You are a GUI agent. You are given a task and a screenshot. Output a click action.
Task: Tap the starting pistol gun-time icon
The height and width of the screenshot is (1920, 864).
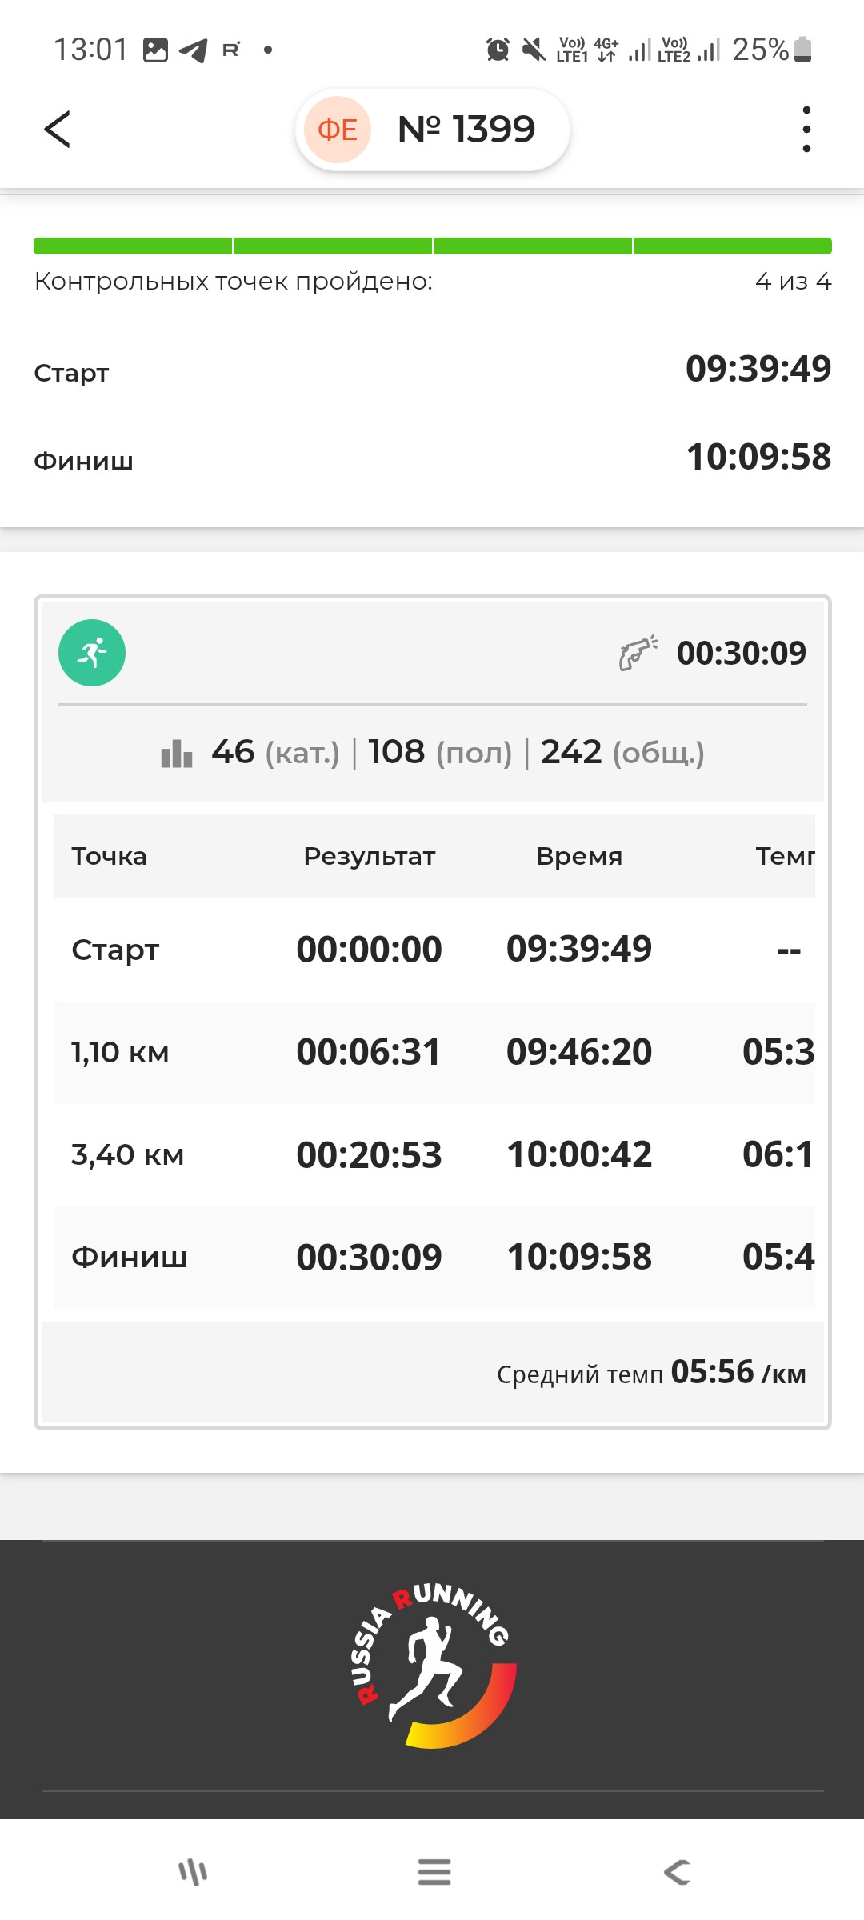pyautogui.click(x=638, y=652)
